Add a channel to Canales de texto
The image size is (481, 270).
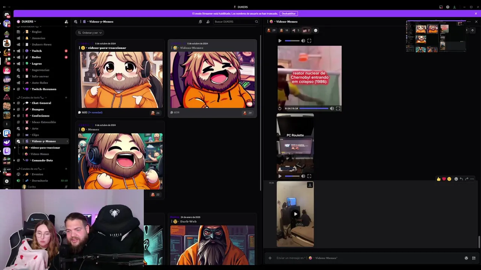coord(66,97)
